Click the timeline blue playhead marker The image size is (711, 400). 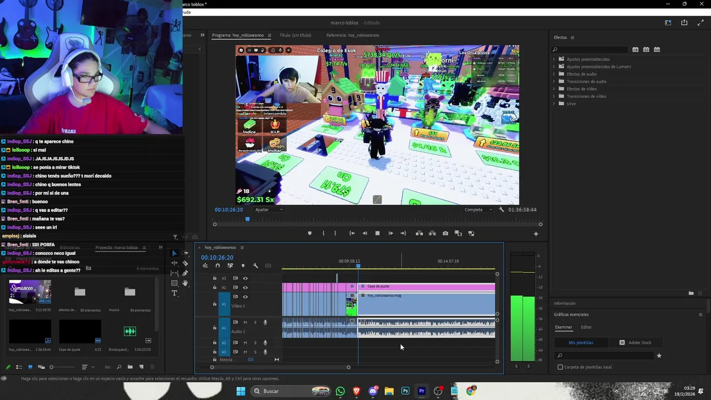[x=358, y=266]
